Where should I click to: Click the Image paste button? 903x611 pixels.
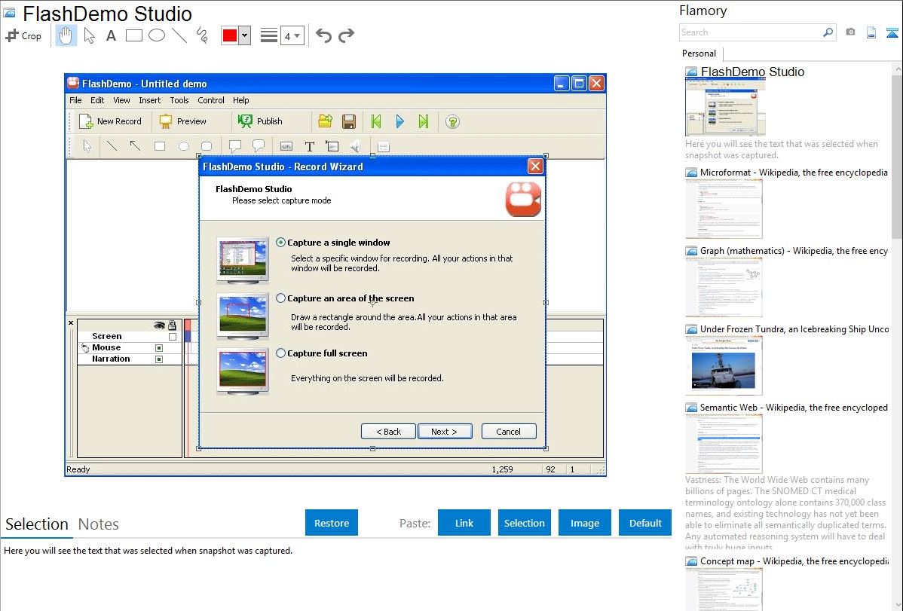pos(584,523)
